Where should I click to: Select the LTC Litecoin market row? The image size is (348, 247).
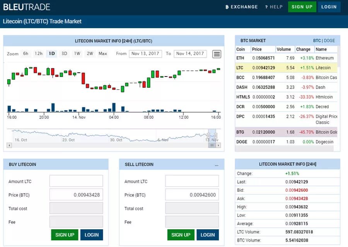pos(286,68)
